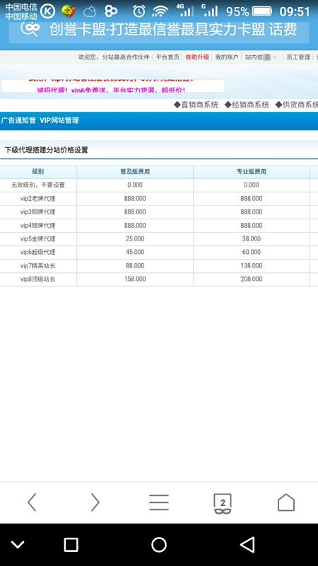Click vip5 普及版 price 25.000
This screenshot has width=318, height=566.
(135, 238)
